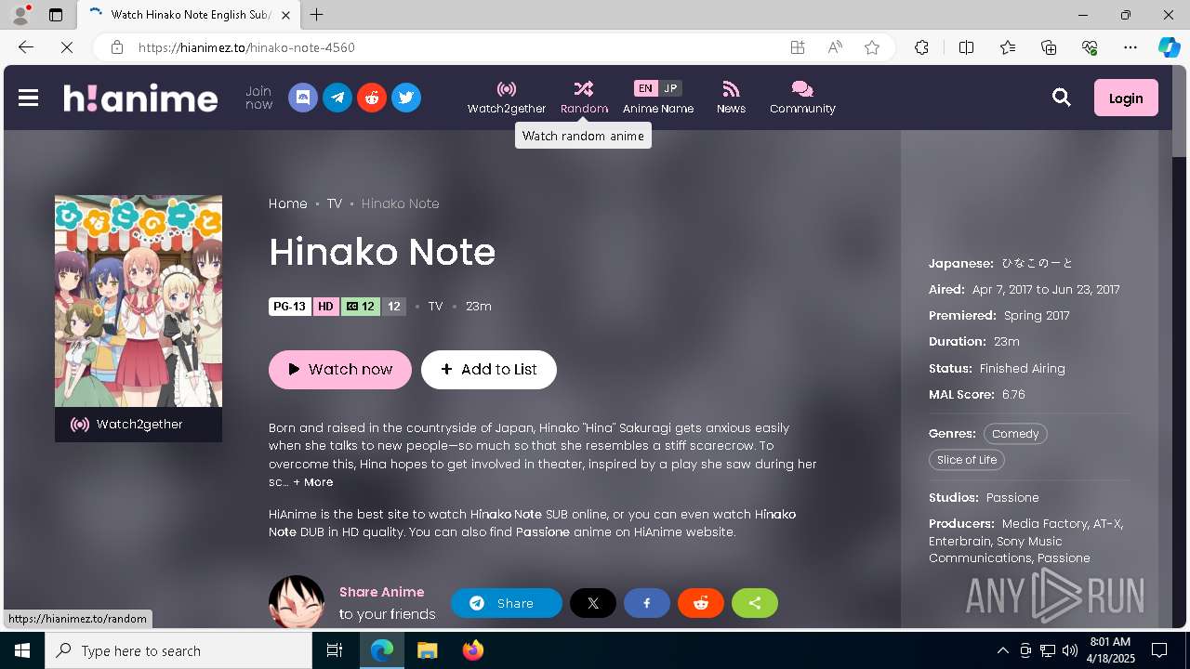Click the Watch now button
The width and height of the screenshot is (1190, 669).
[340, 370]
